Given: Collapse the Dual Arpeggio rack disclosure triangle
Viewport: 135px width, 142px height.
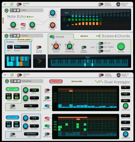Looking at the screenshot, I should click(5, 75).
